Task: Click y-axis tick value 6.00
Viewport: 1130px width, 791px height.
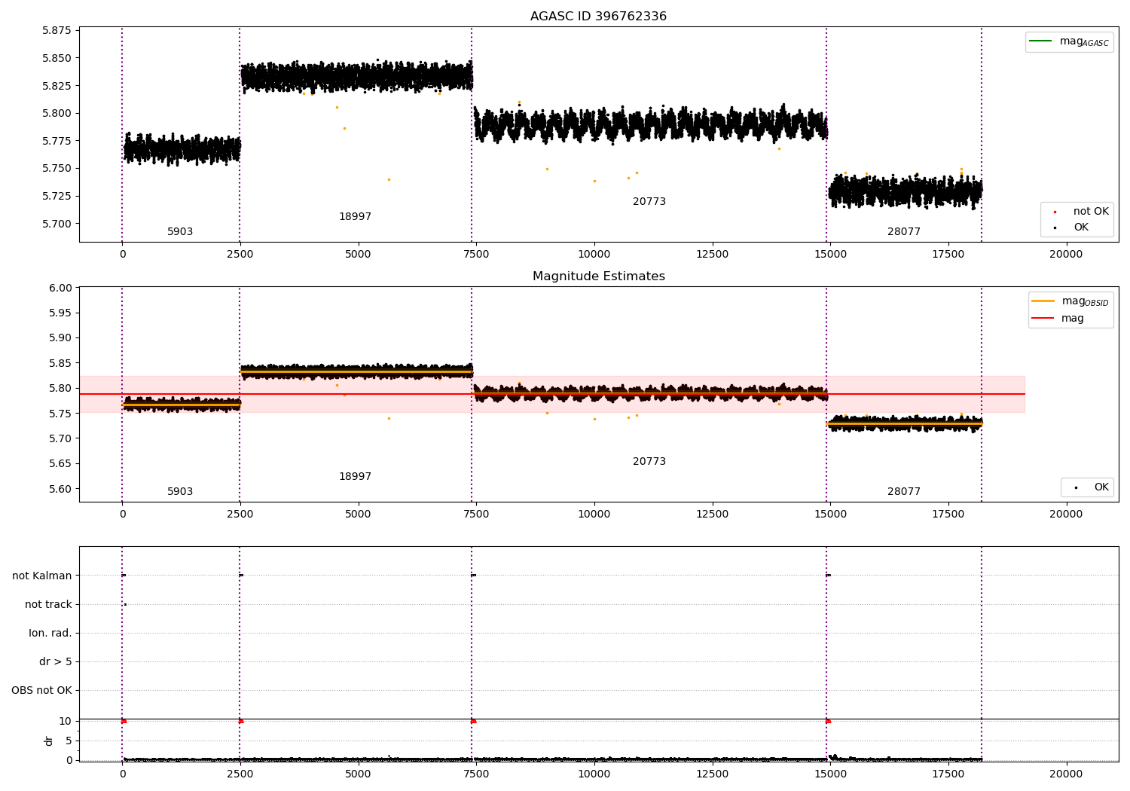Action: point(60,288)
